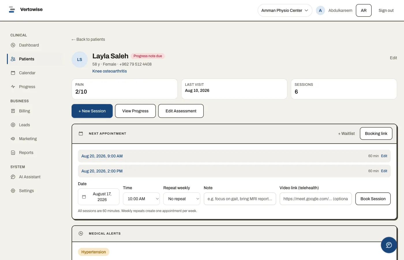This screenshot has width=404, height=260.
Task: Click the Reports document icon
Action: pyautogui.click(x=13, y=153)
